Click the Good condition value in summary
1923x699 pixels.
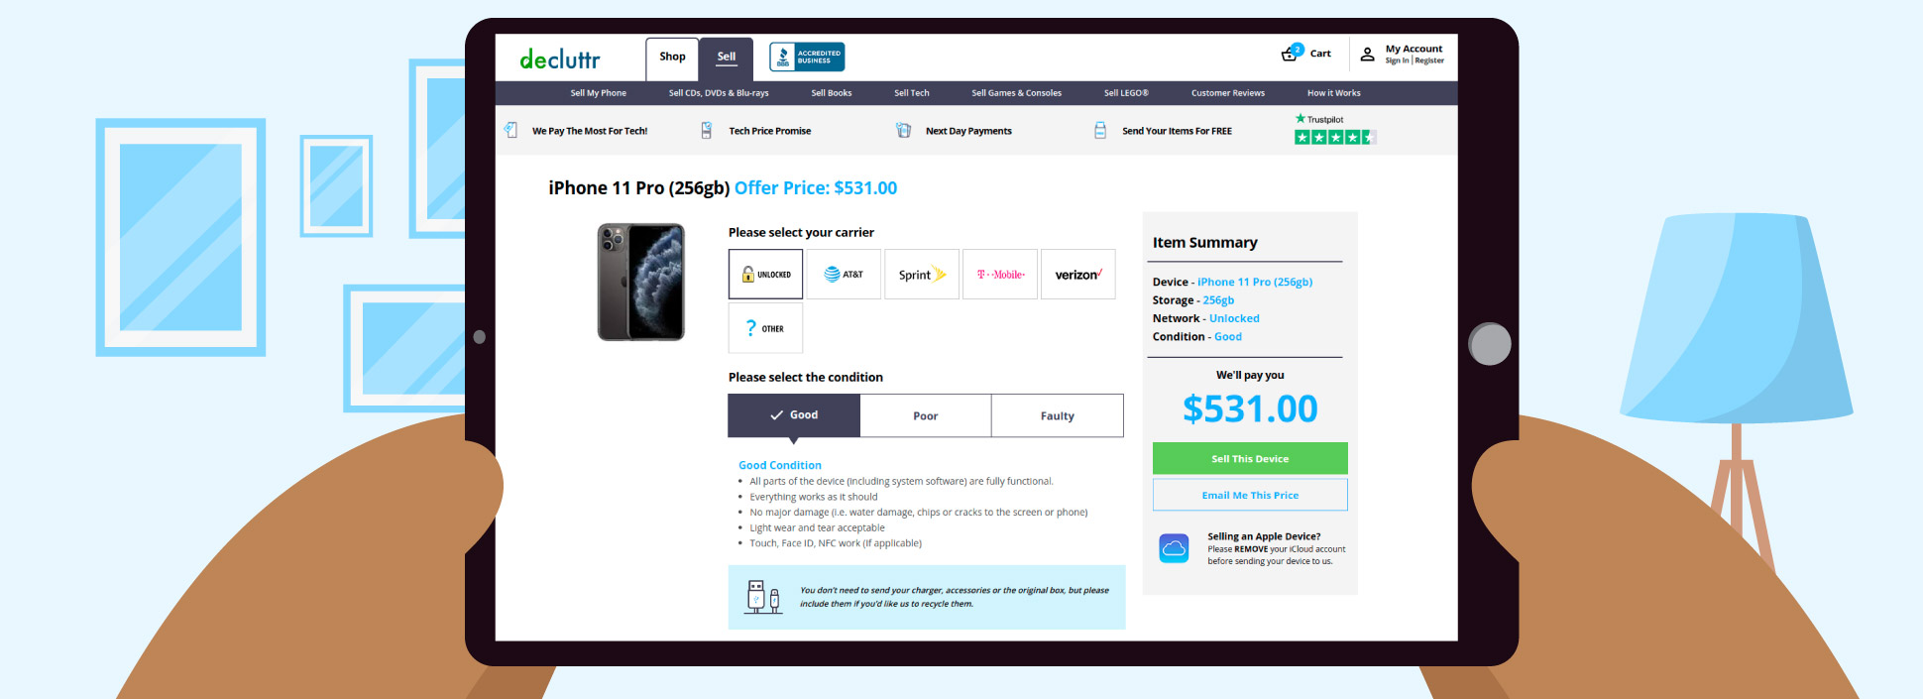click(x=1228, y=337)
